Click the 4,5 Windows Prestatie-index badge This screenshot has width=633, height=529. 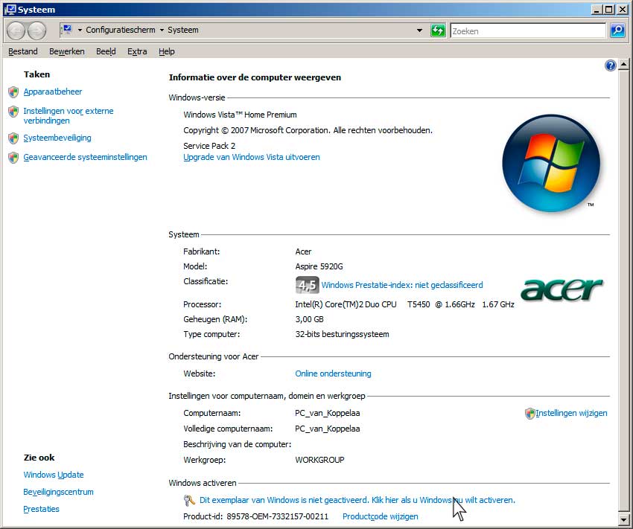point(307,285)
